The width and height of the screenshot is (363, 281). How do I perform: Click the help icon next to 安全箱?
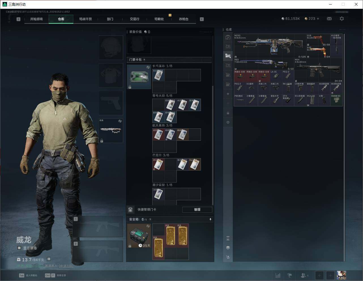[x=150, y=220]
